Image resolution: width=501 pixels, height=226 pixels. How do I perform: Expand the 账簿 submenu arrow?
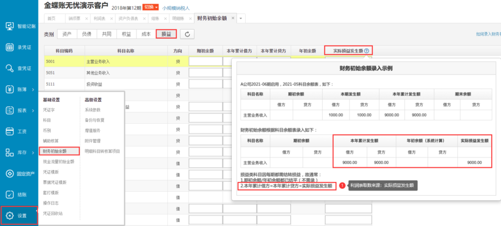(33, 89)
